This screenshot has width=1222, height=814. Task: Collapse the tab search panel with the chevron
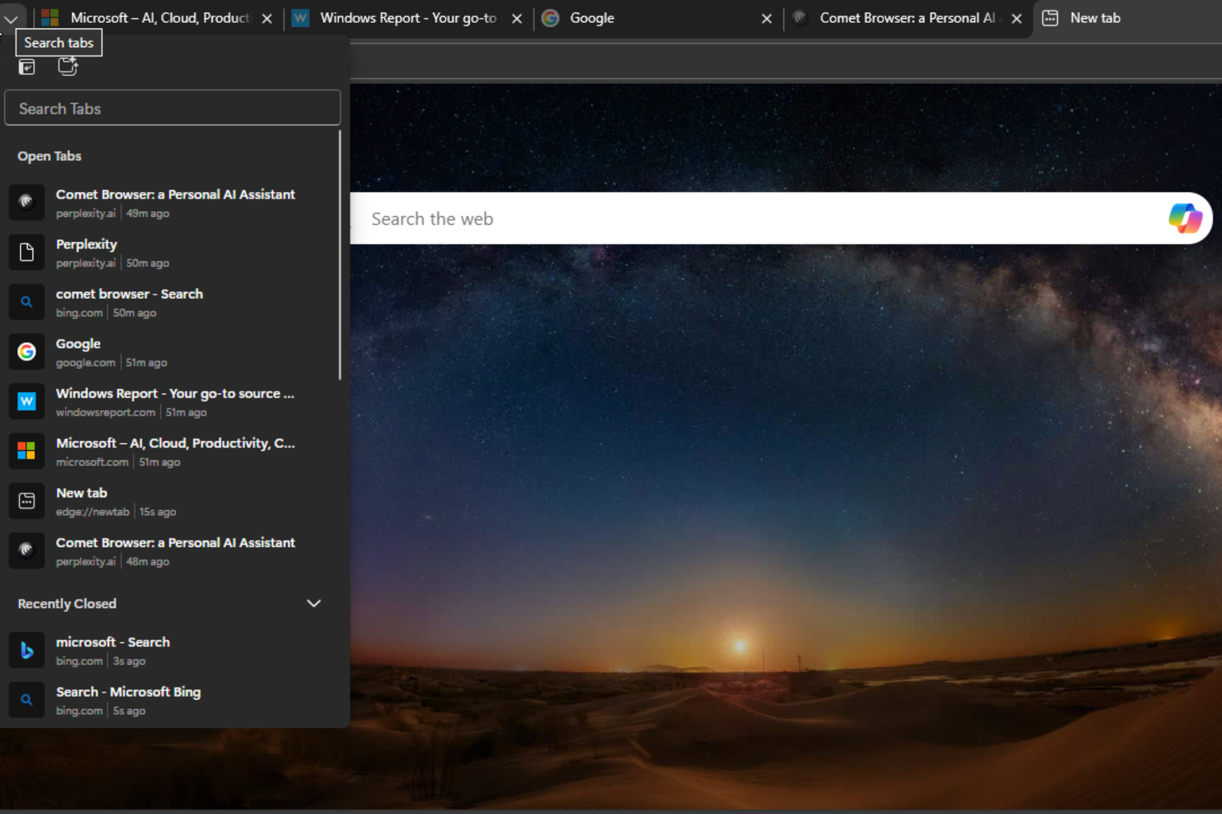coord(11,19)
